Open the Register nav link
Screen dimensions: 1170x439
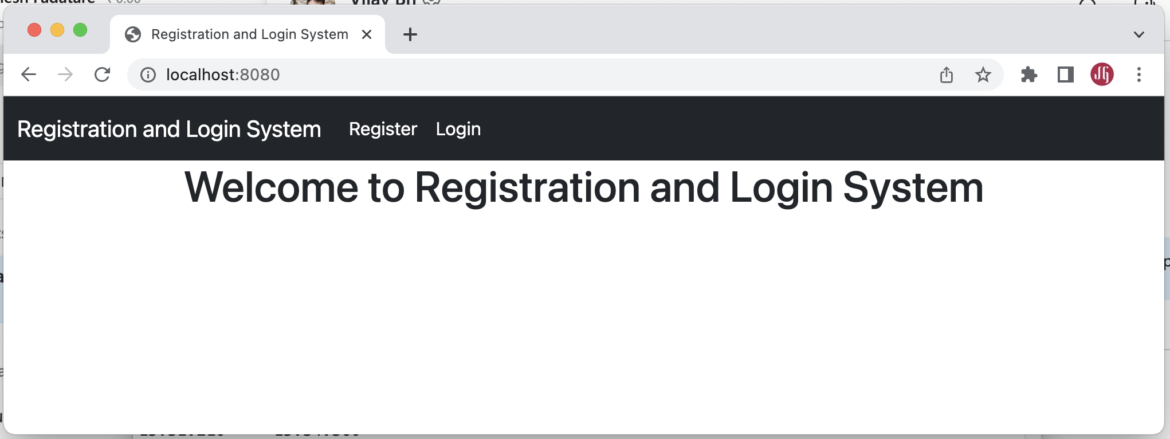(x=383, y=129)
